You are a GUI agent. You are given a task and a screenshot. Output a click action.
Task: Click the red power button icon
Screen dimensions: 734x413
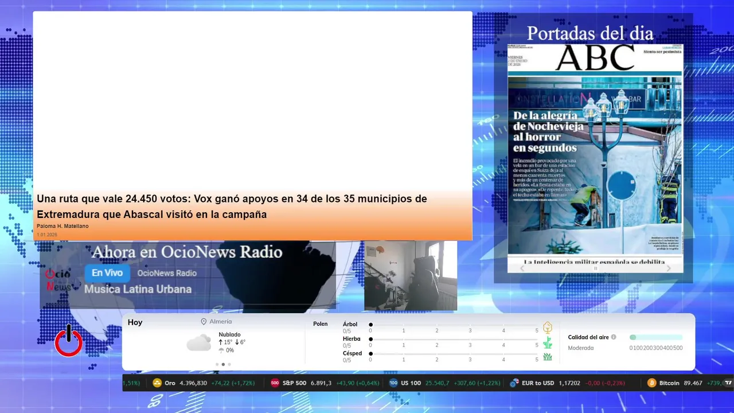69,341
